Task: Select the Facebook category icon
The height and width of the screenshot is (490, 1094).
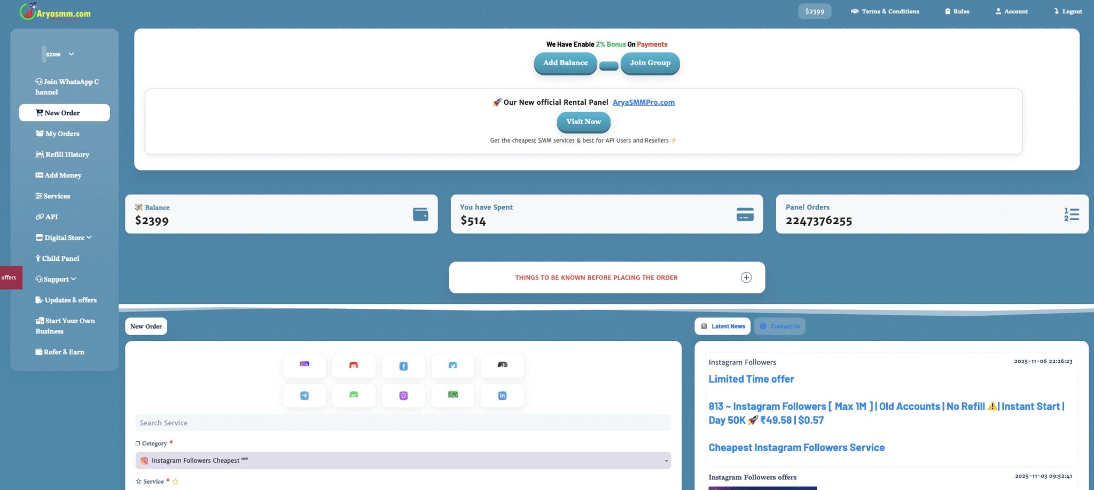Action: [403, 366]
